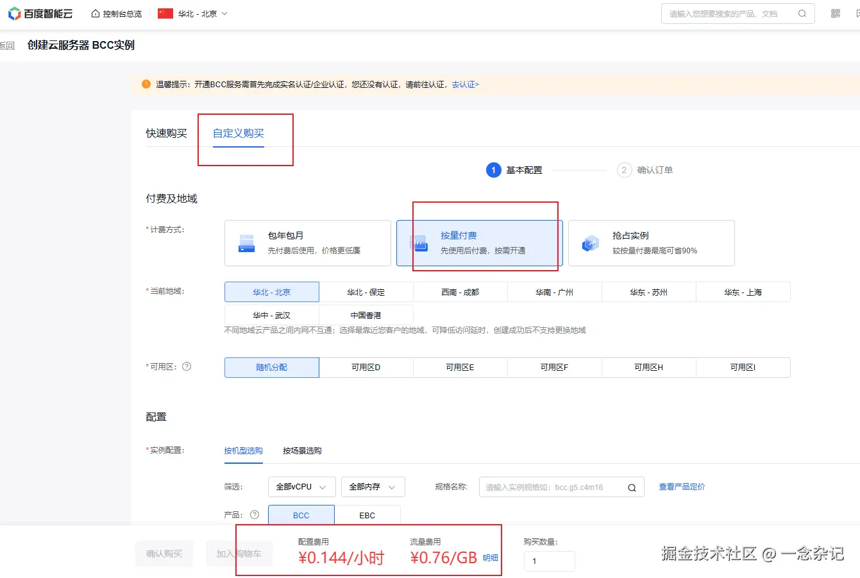Click the Baidu AI Cloud logo

pyautogui.click(x=40, y=13)
